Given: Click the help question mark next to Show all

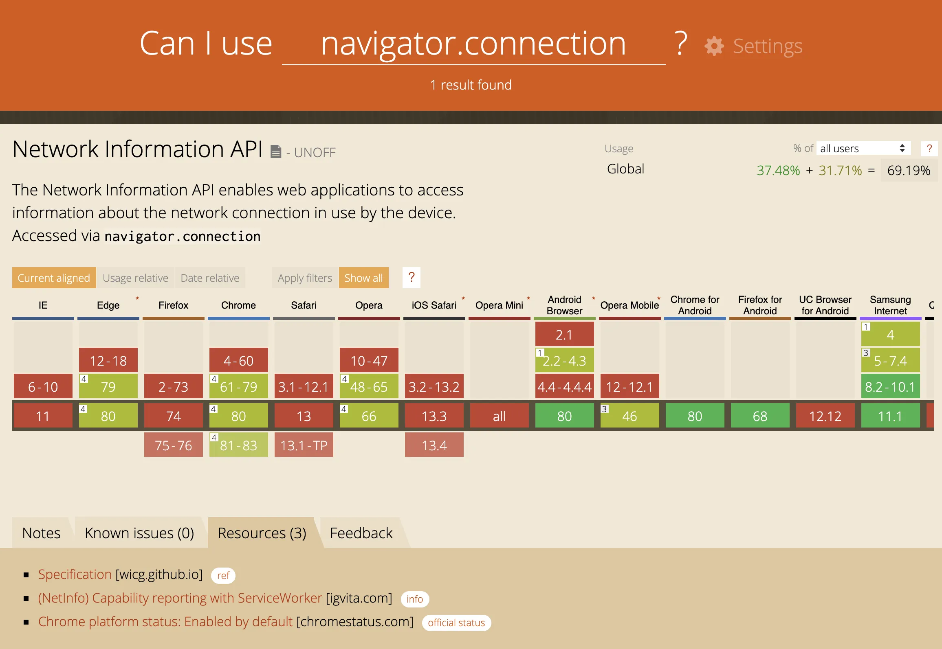Looking at the screenshot, I should pyautogui.click(x=412, y=278).
